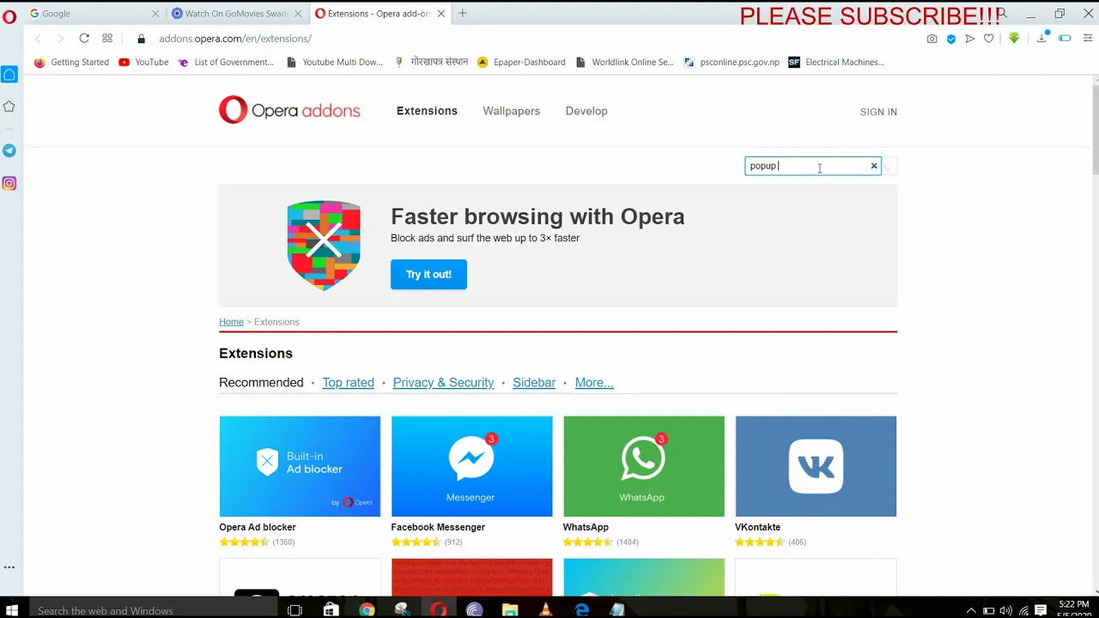1099x618 pixels.
Task: Open File Explorer from the taskbar
Action: tap(510, 610)
